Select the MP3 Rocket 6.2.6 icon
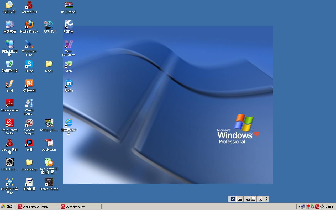The image size is (336, 210). (x=29, y=44)
